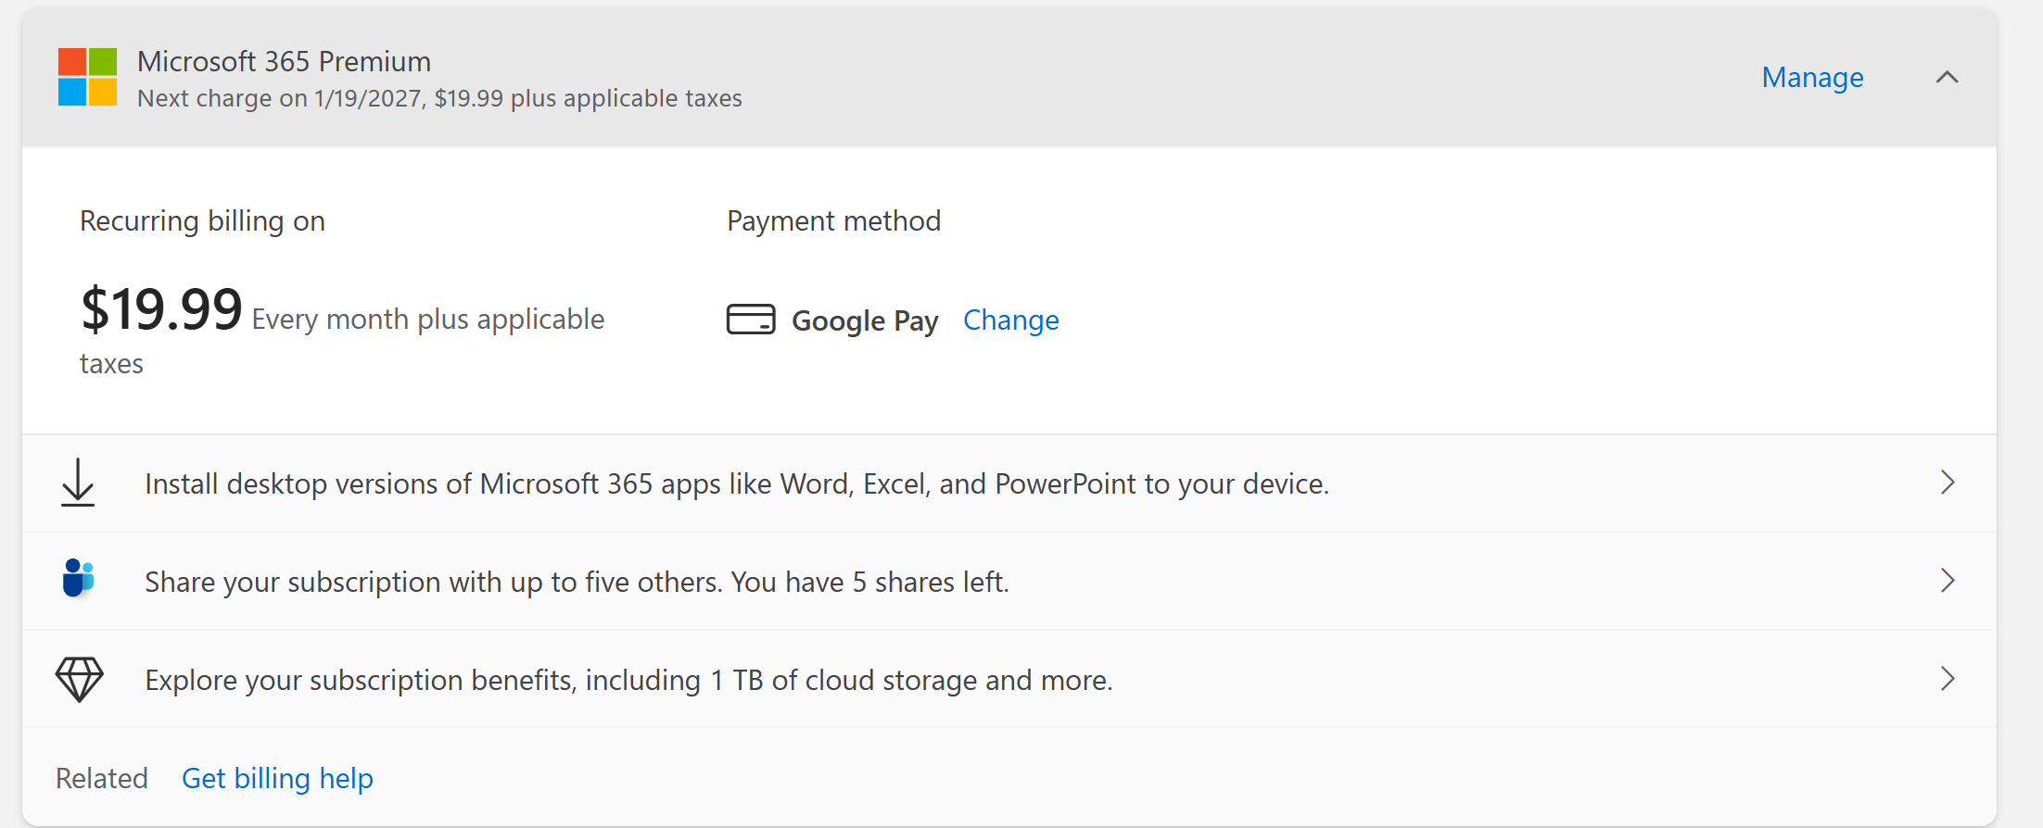Viewport: 2043px width, 828px height.
Task: Click the $19.99 recurring billing amount
Action: (x=161, y=309)
